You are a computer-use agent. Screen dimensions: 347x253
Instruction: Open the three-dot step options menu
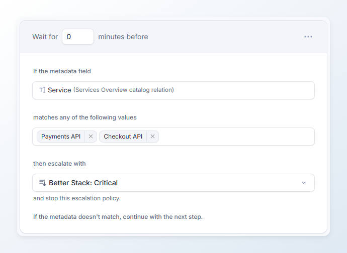[308, 37]
